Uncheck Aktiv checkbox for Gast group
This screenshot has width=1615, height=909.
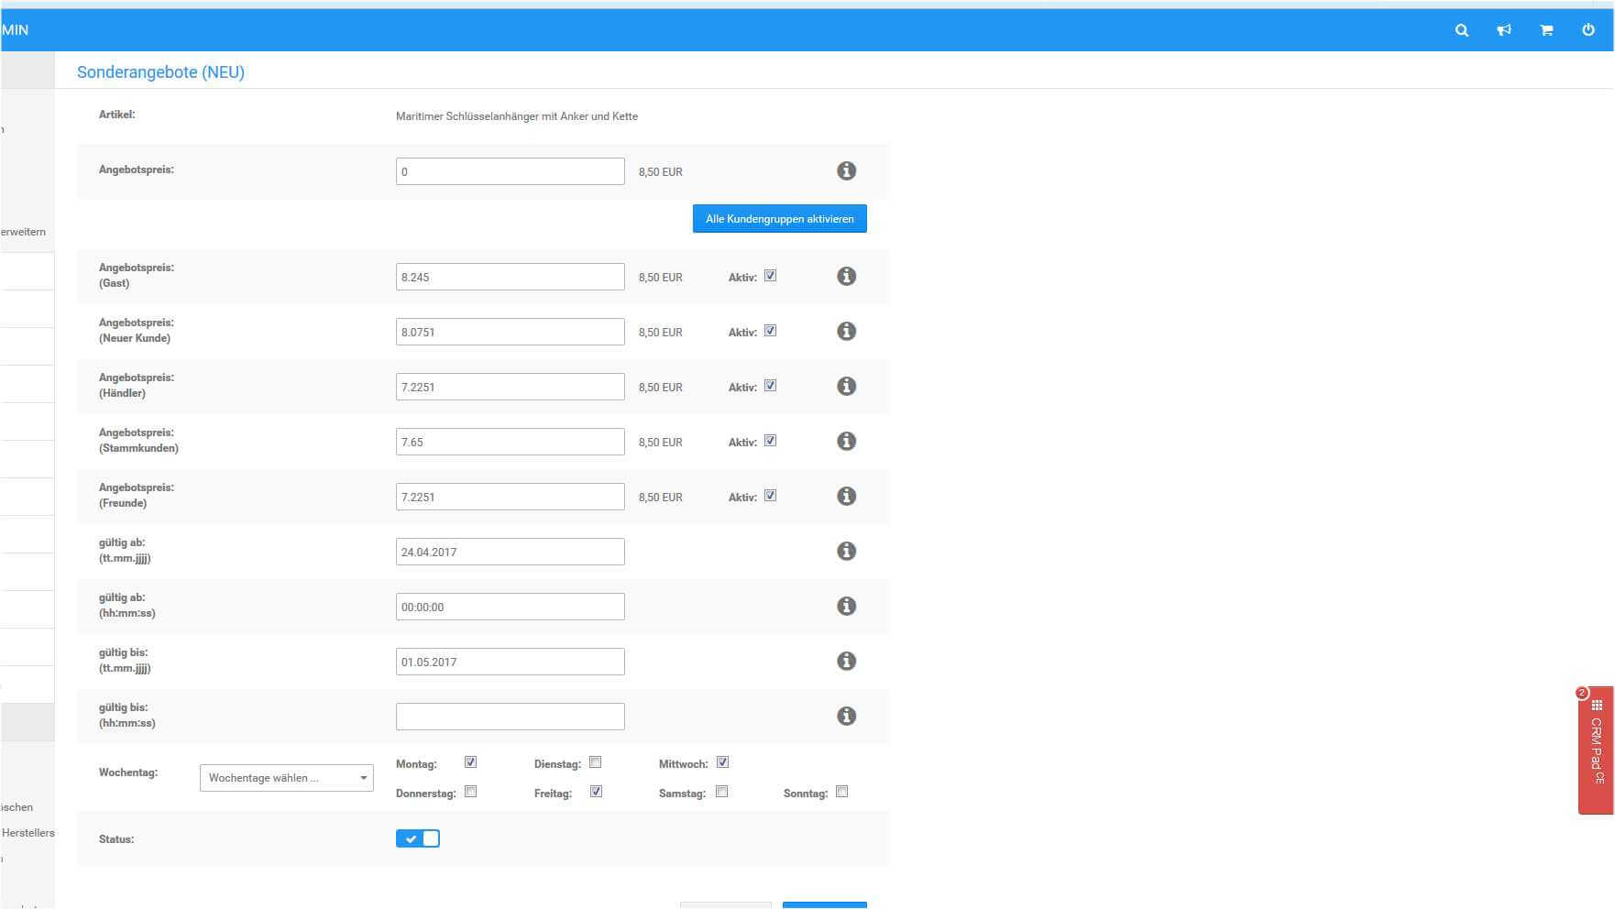(x=770, y=276)
